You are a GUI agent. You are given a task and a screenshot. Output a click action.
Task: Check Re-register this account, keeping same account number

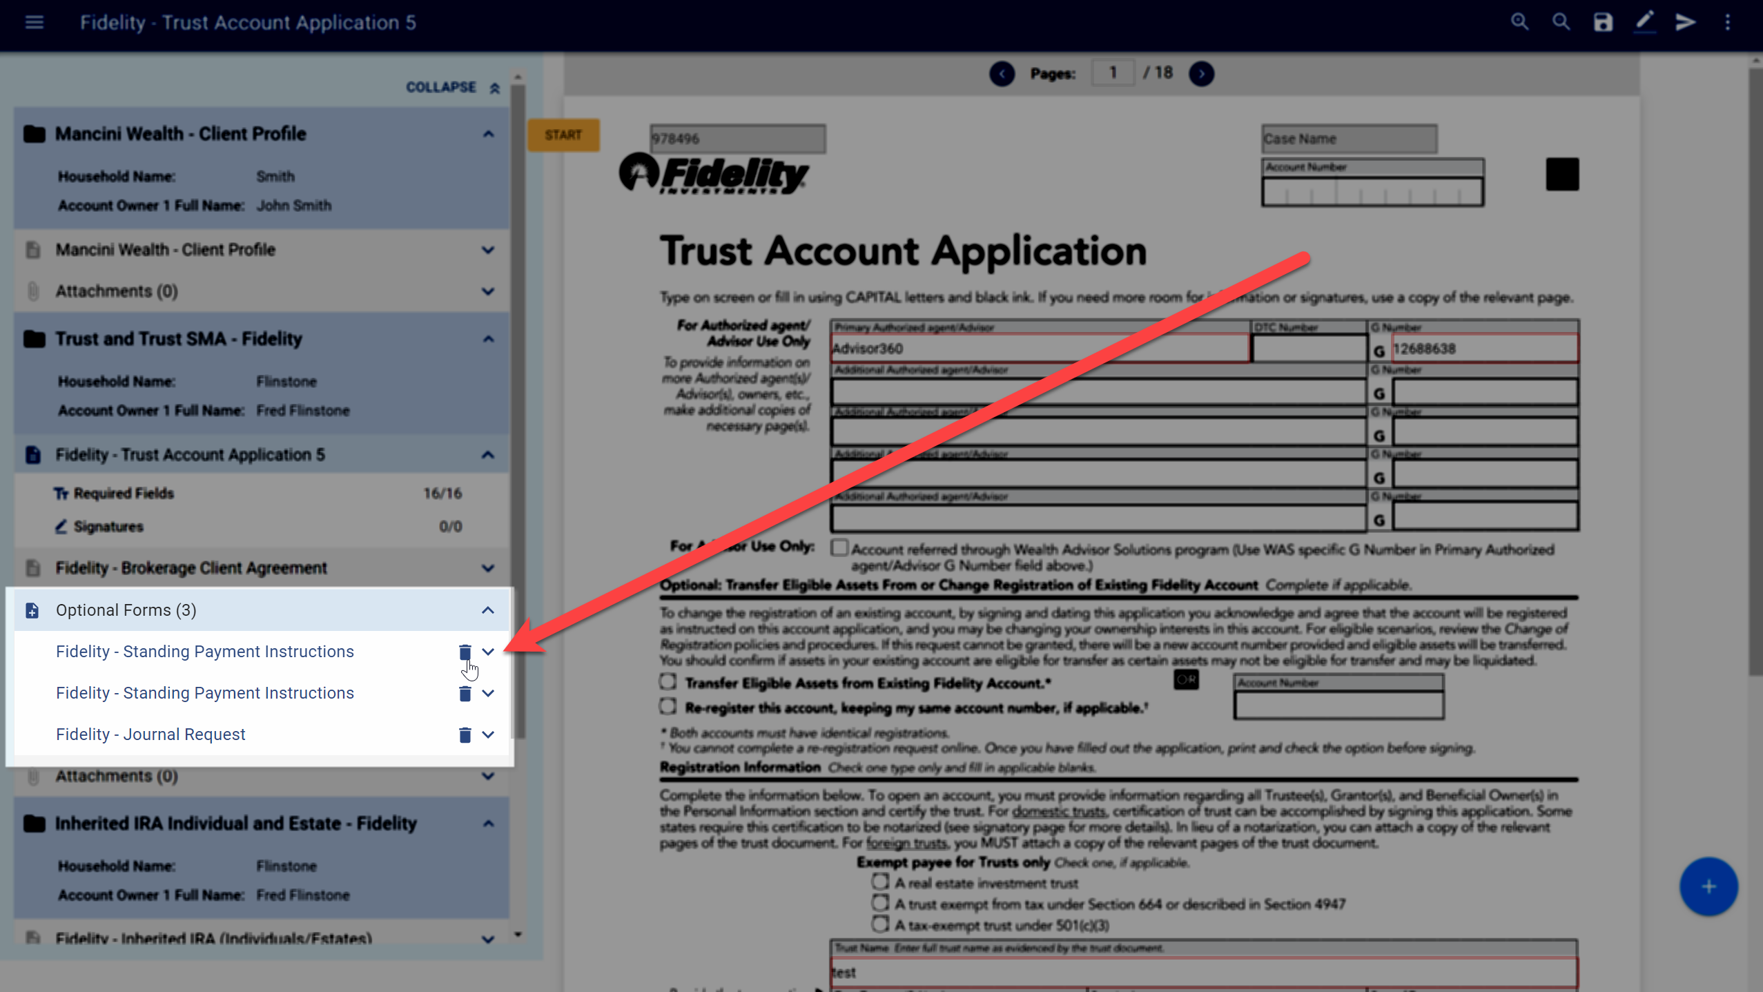pos(668,707)
